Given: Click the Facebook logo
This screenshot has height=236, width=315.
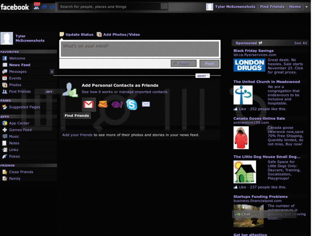Looking at the screenshot, I should point(15,7).
